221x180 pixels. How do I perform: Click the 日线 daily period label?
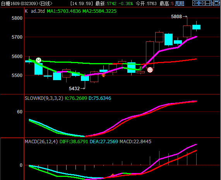(x=45, y=3)
